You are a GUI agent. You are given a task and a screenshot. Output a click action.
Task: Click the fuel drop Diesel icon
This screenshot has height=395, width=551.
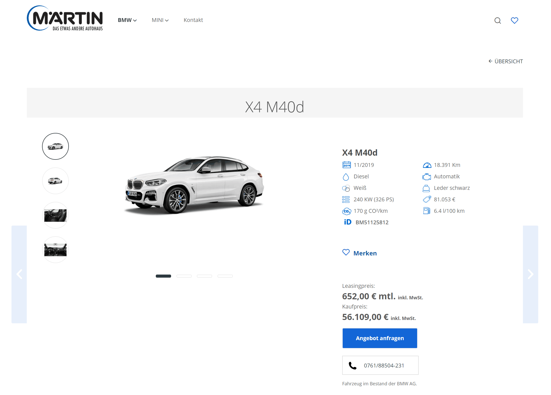346,177
